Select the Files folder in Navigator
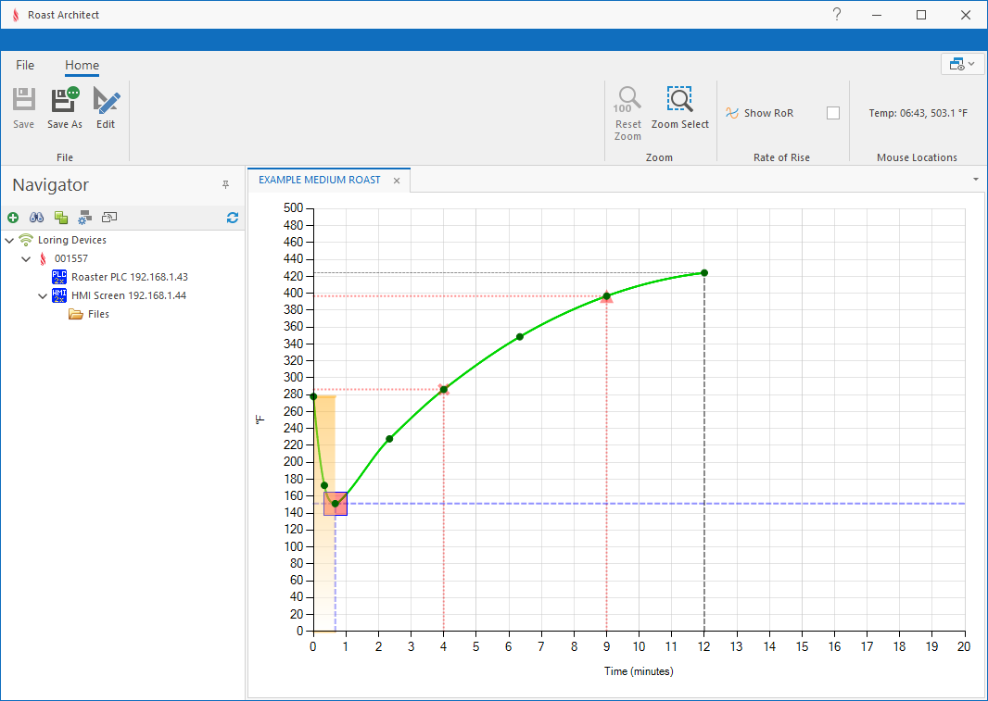Viewport: 988px width, 701px height. click(98, 314)
